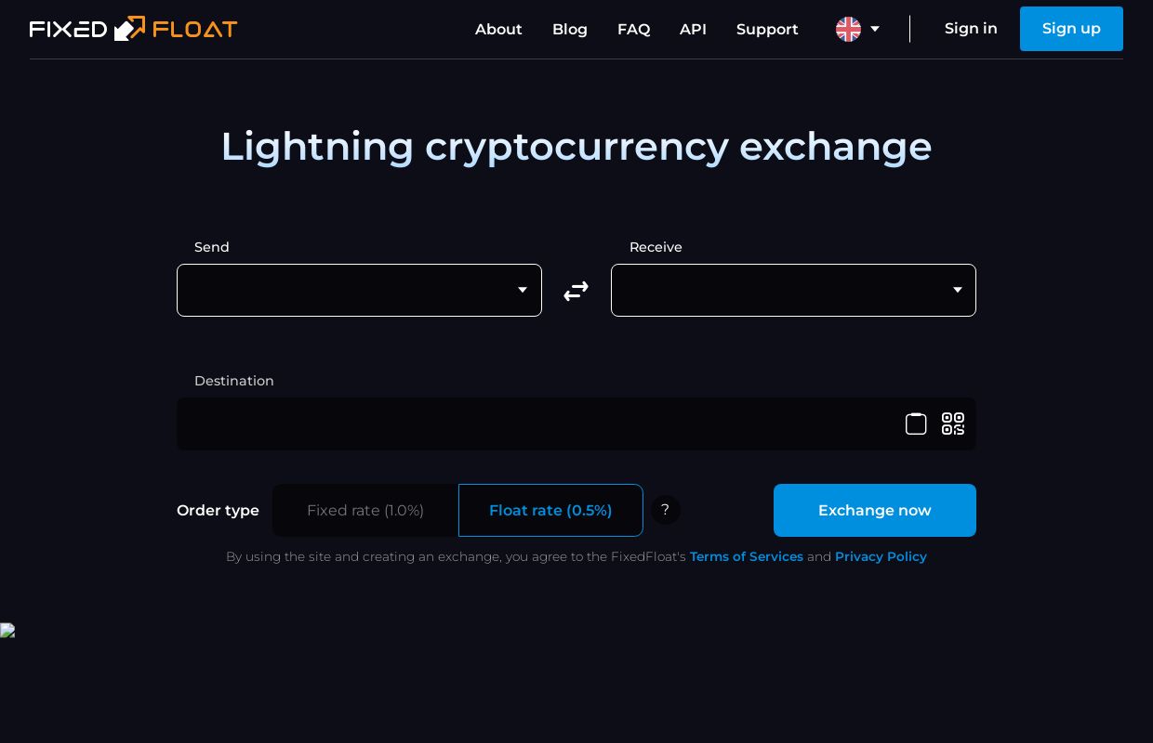The height and width of the screenshot is (743, 1153).
Task: Use the paste-from-clipboard icon in Destination field
Action: [x=916, y=424]
